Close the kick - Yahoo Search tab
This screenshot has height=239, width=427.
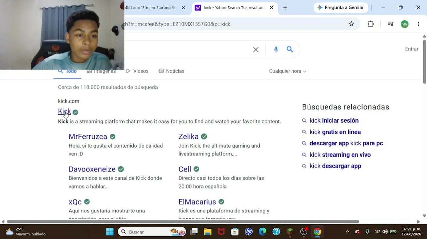(271, 8)
